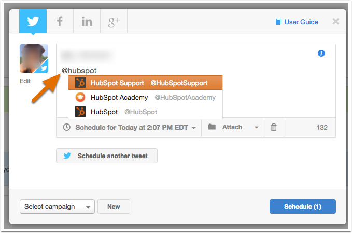Click the User Guide book icon
This screenshot has height=233, width=352.
pyautogui.click(x=278, y=22)
